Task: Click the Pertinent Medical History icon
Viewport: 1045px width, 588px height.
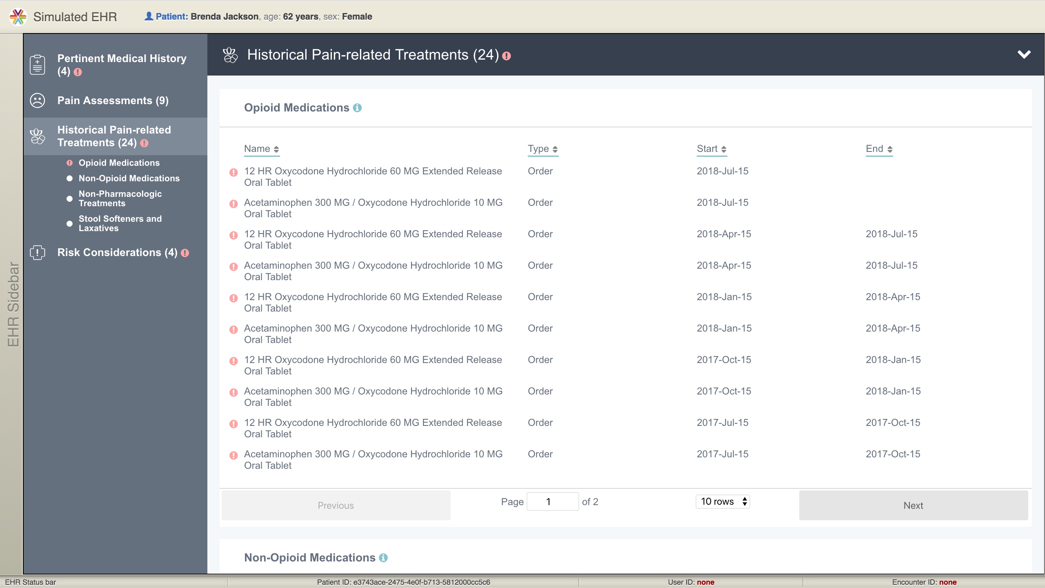Action: pos(38,65)
